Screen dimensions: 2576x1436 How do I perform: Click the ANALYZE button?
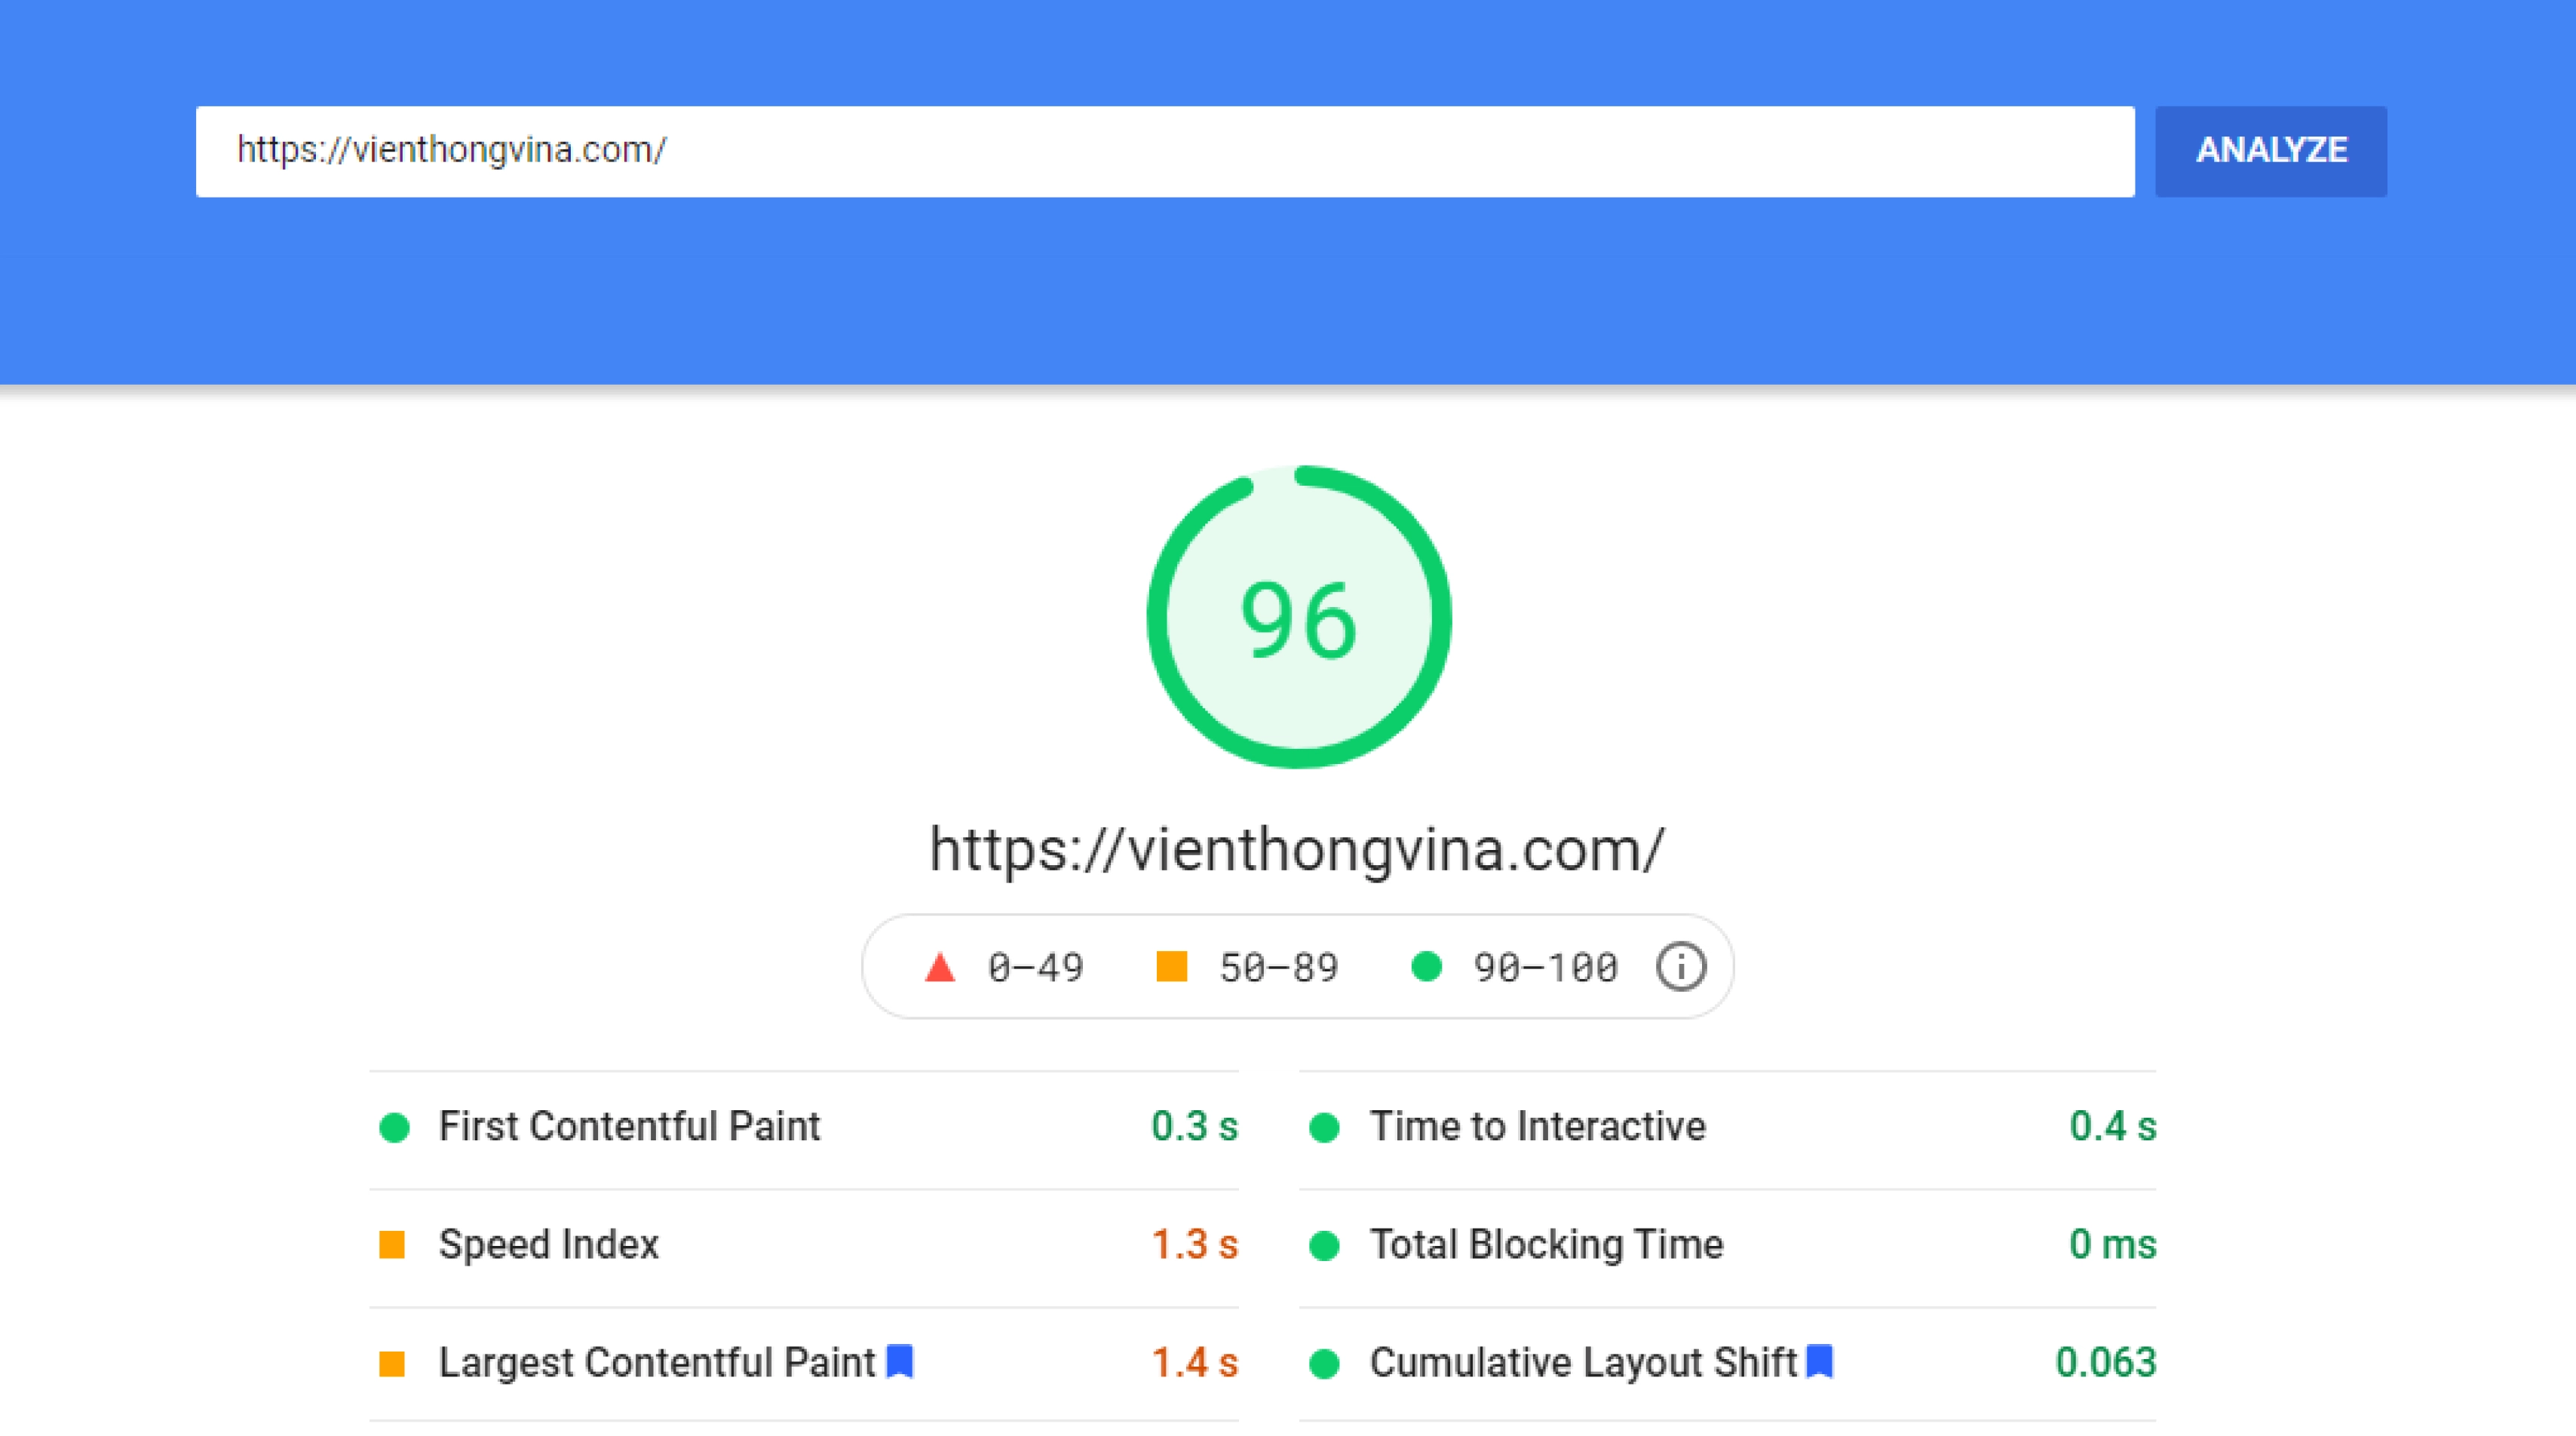(2270, 151)
